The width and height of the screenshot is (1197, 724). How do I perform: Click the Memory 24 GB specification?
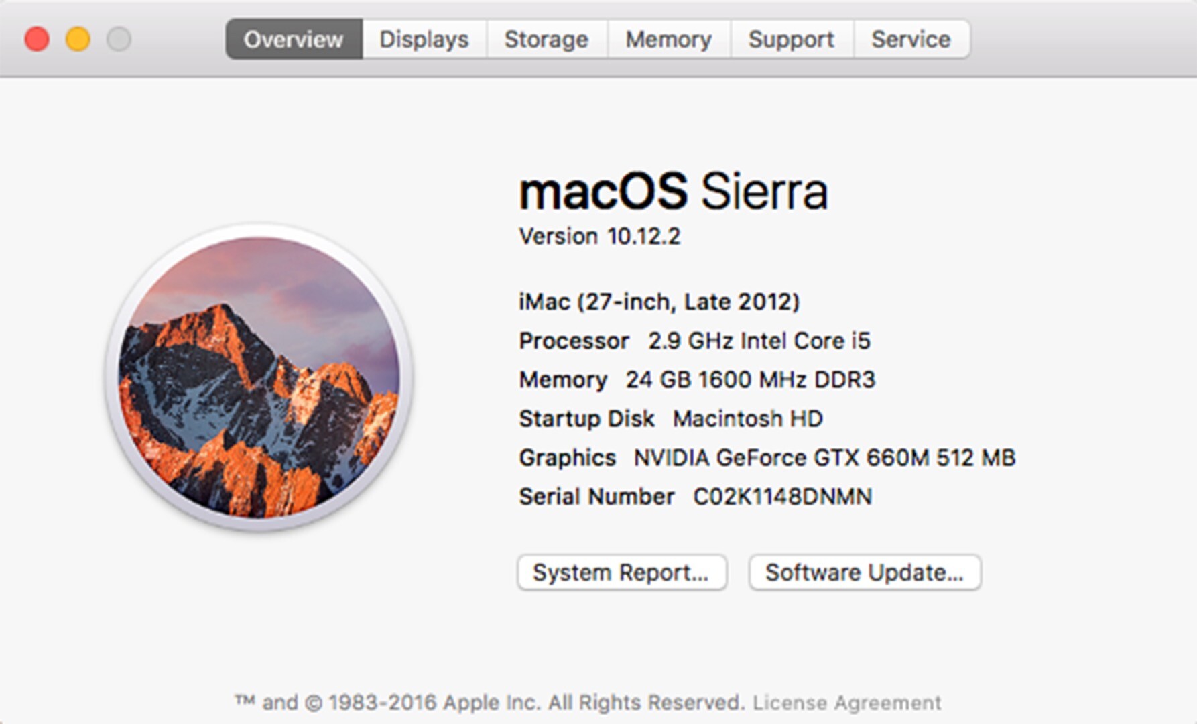(x=697, y=379)
